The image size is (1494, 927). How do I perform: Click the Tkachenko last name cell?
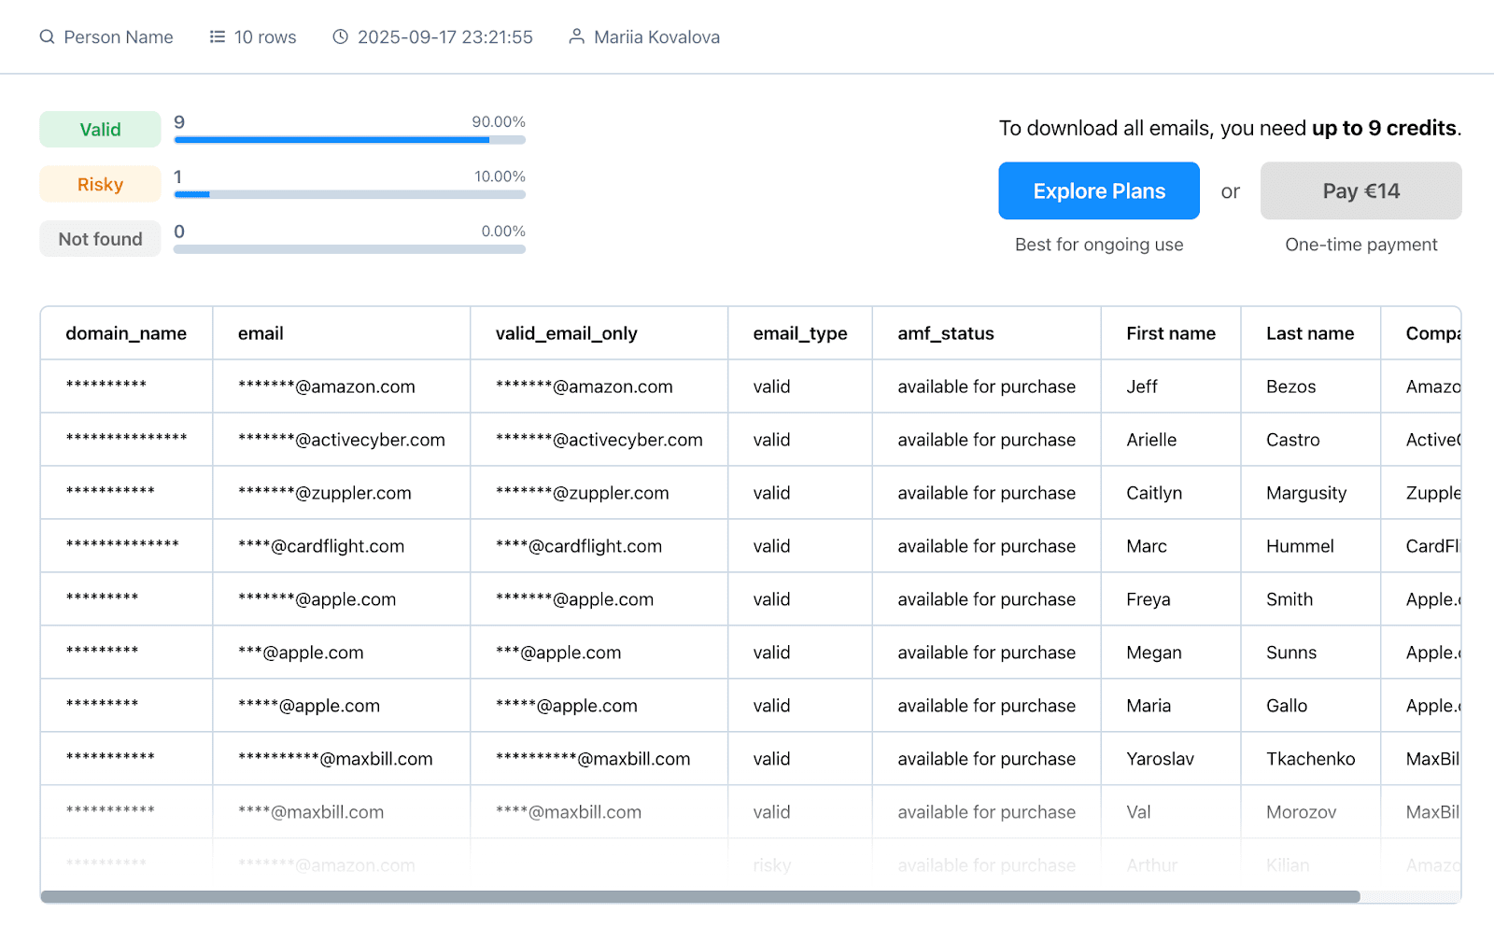(1310, 759)
